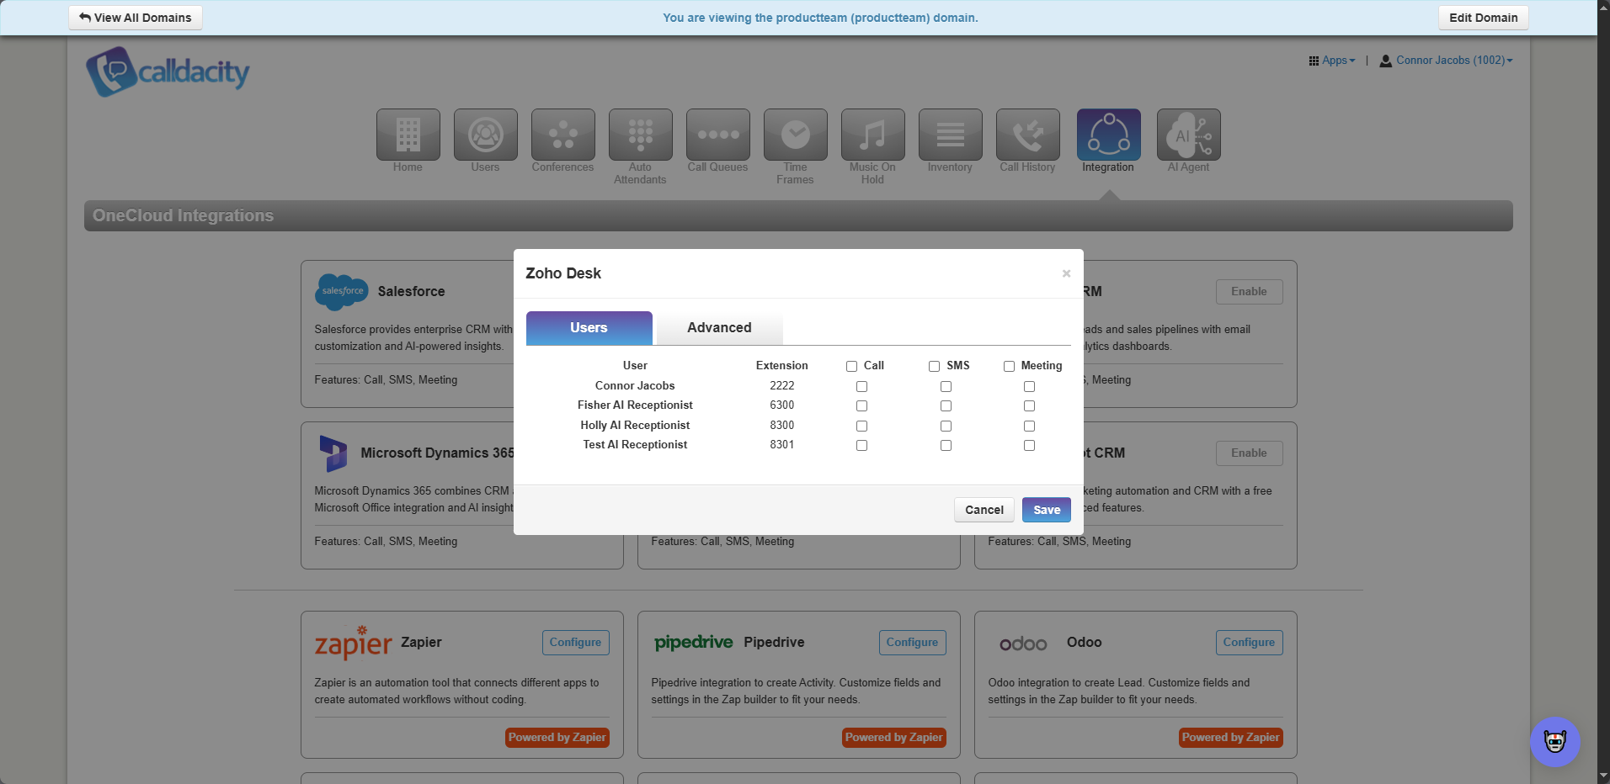The height and width of the screenshot is (784, 1610).
Task: Open the Home navigation icon
Action: point(408,135)
